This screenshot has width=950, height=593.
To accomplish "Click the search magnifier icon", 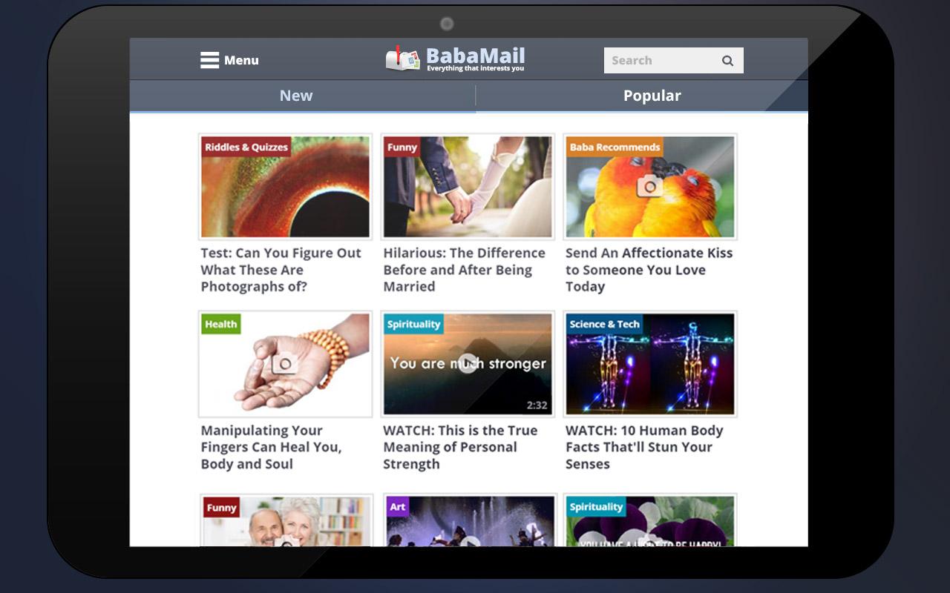I will 727,61.
